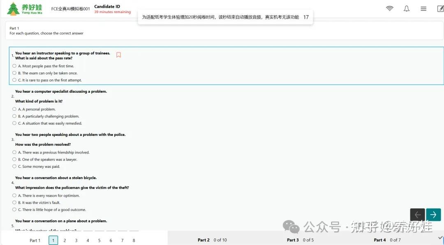Select answer C, some money was paid
444x245 pixels.
click(14, 166)
